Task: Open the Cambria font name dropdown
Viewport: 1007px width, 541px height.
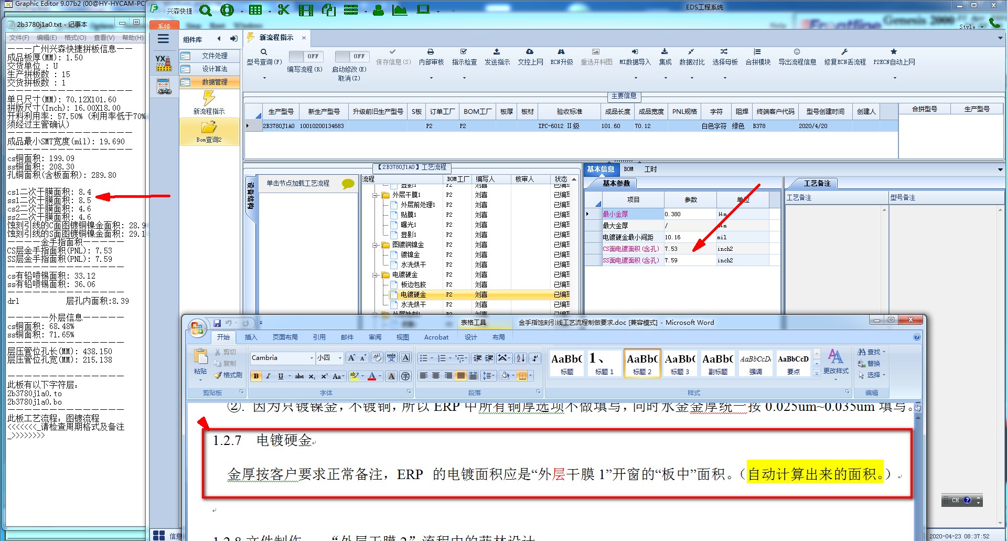Action: point(312,358)
